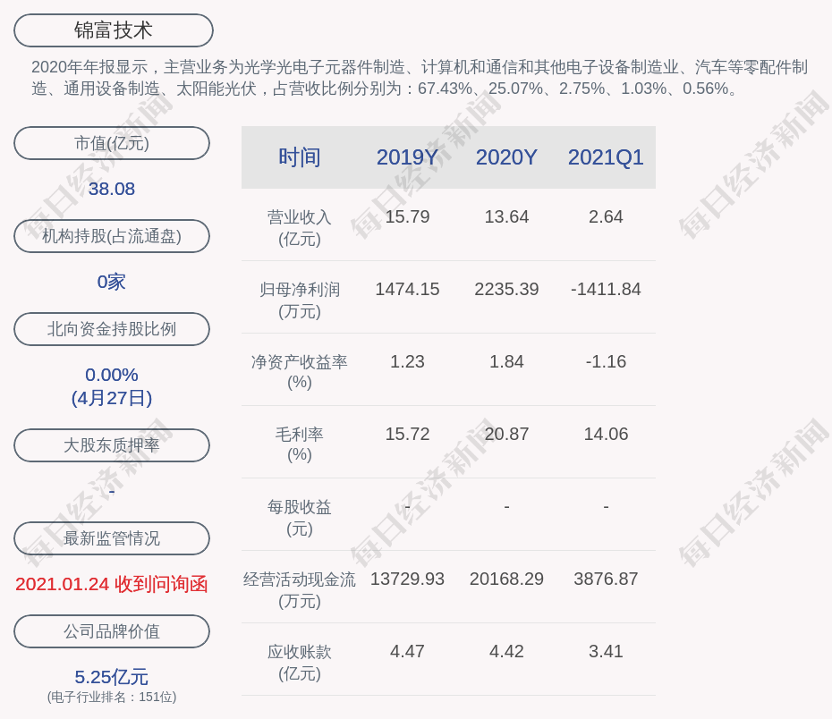This screenshot has width=832, height=719.
Task: Select gross margin value 20.87
Action: point(506,434)
